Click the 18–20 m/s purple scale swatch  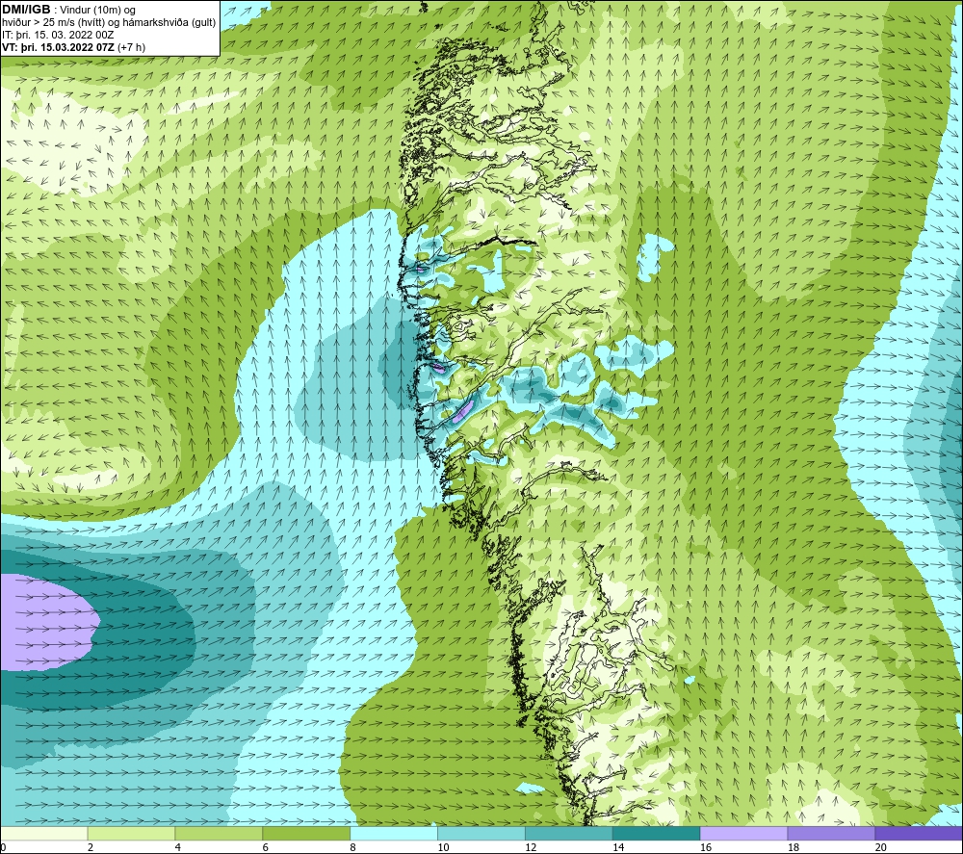(832, 833)
